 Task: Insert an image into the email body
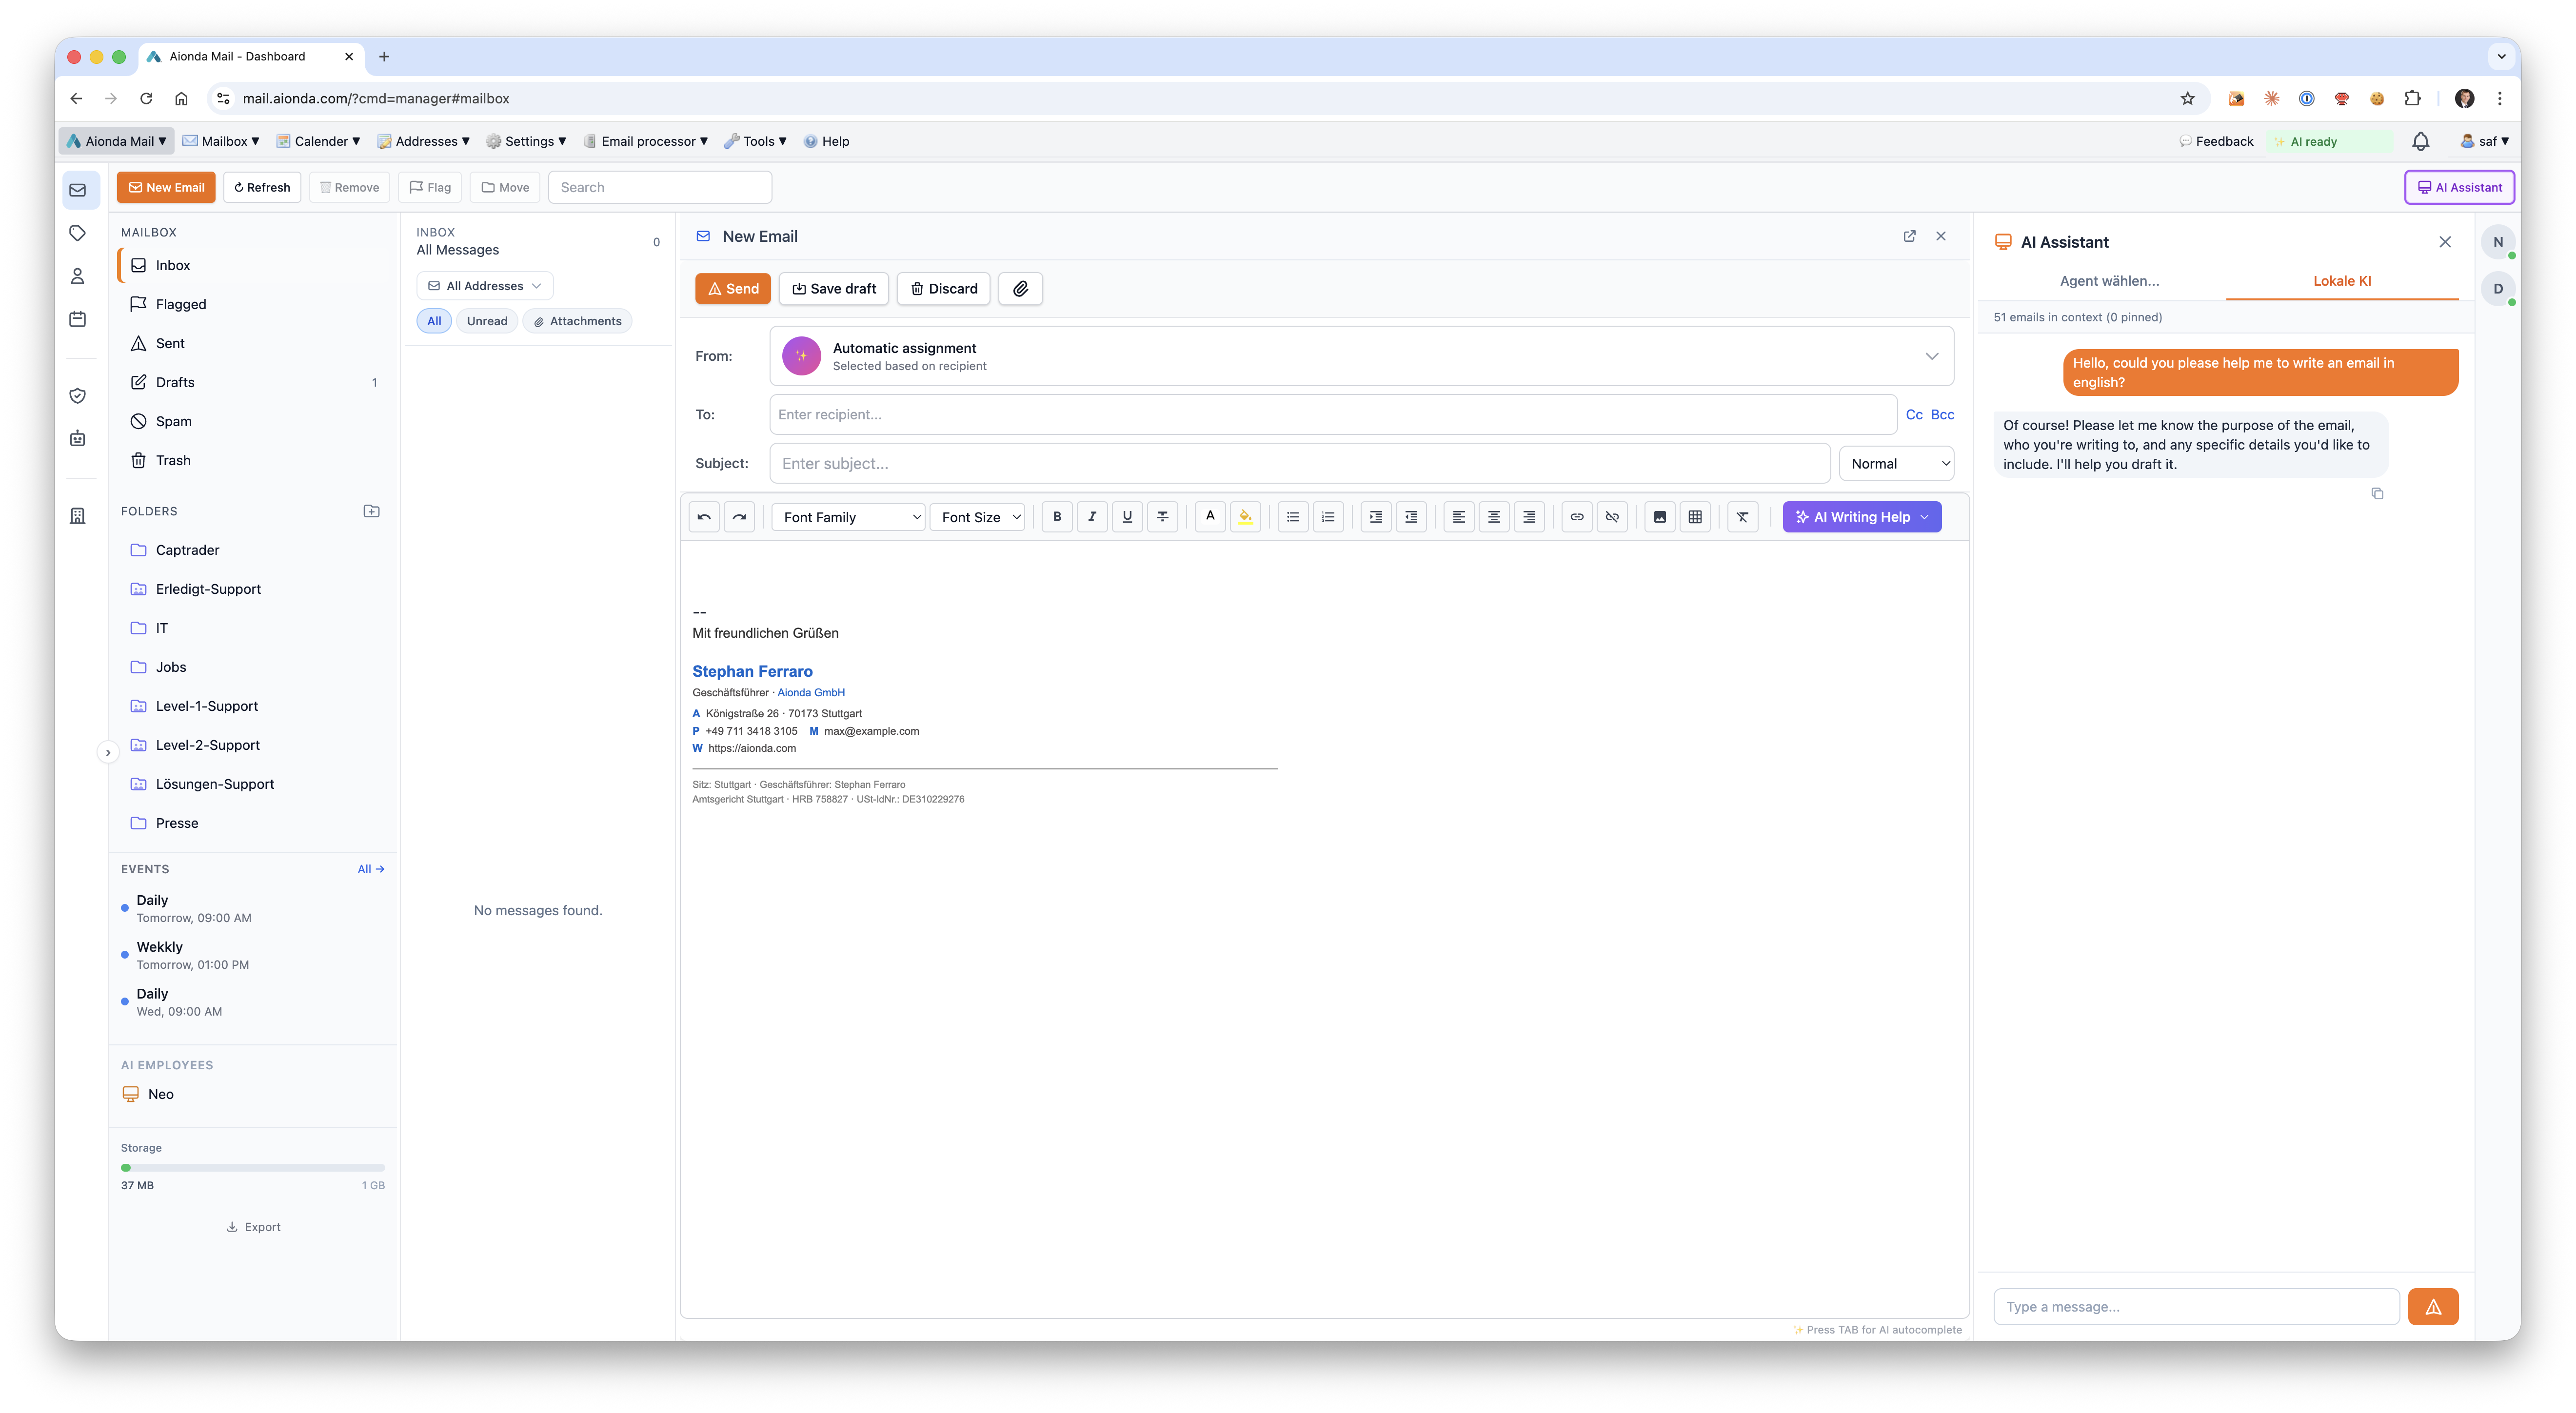[1659, 517]
